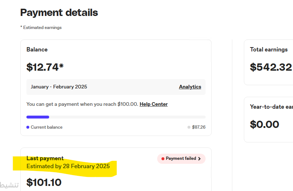293x191 pixels.
Task: Click the blue filled part of progress bar
Action: [38, 117]
